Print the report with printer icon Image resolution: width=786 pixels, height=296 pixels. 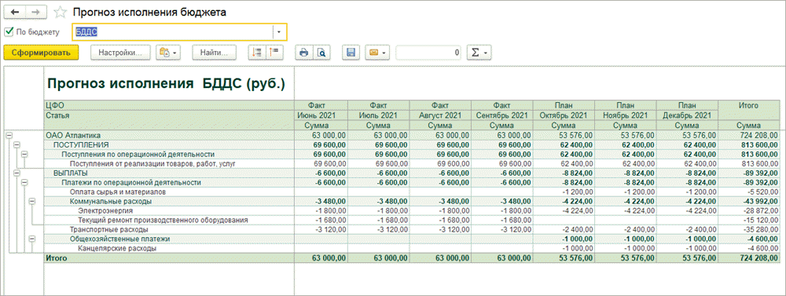(x=303, y=52)
